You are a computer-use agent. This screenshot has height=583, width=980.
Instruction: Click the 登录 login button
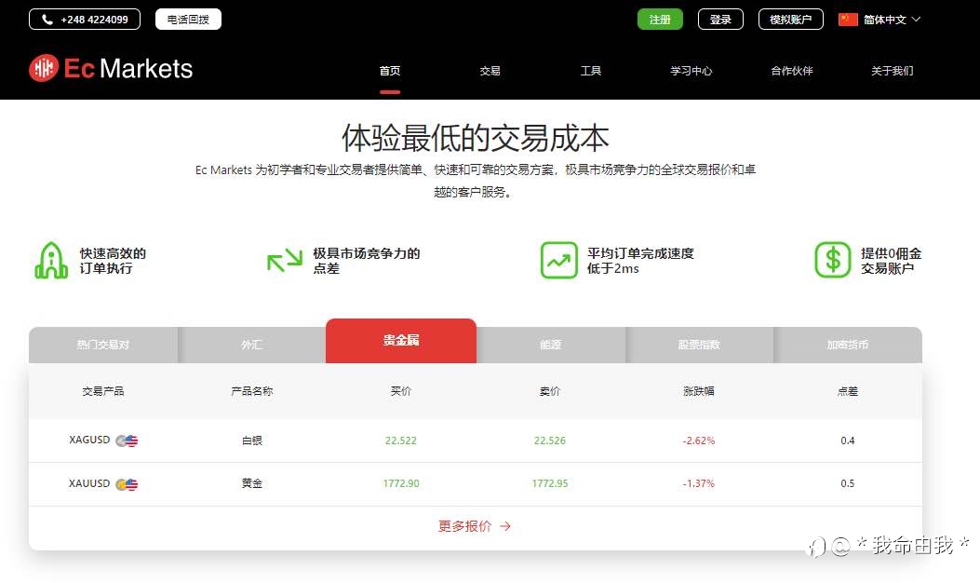720,20
